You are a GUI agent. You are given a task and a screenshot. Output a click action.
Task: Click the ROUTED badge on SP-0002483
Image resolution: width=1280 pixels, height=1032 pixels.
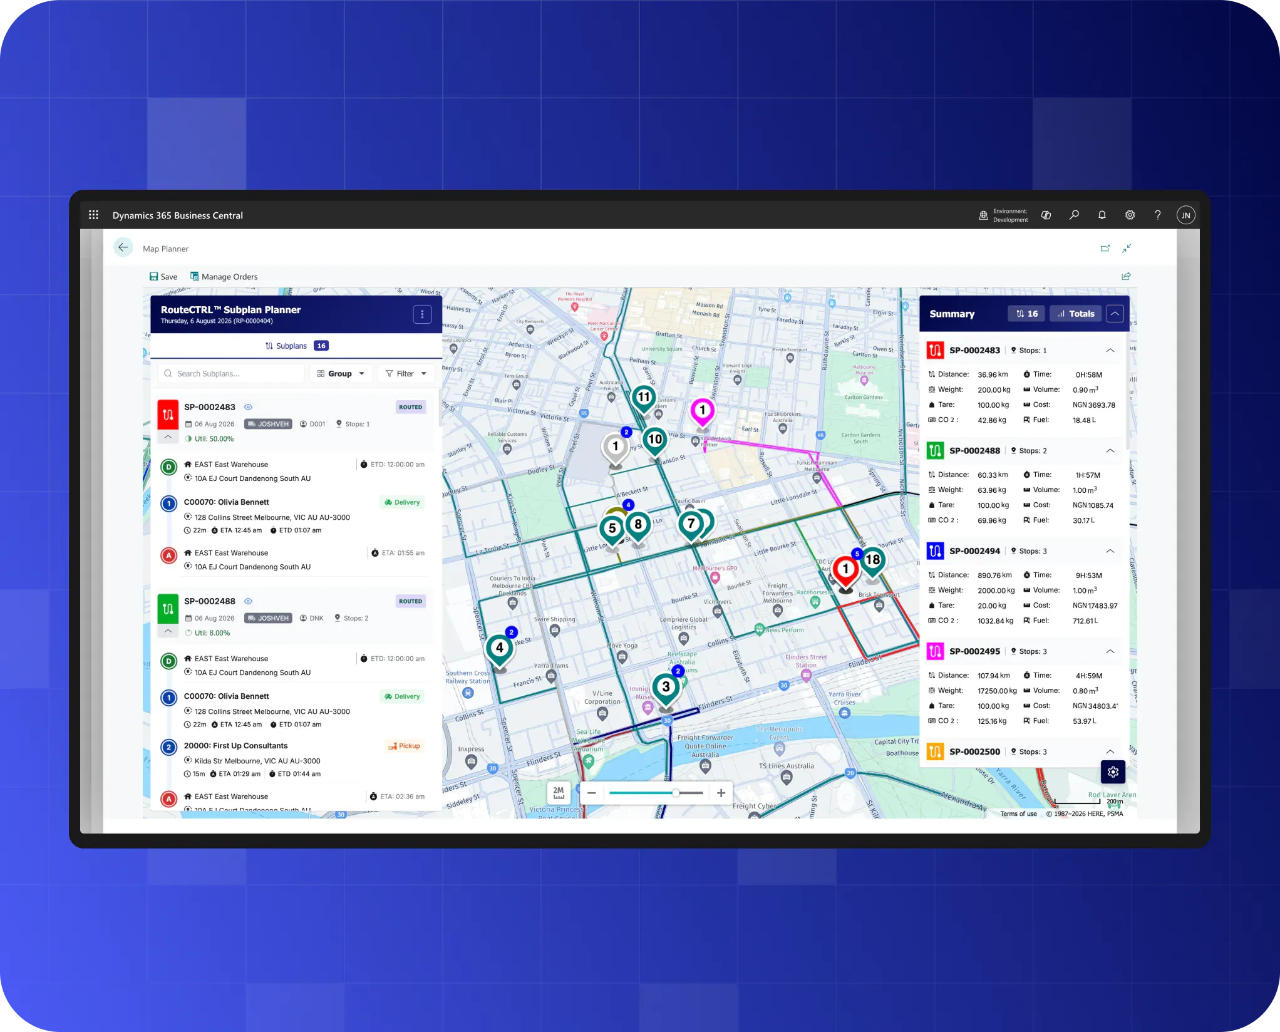411,407
